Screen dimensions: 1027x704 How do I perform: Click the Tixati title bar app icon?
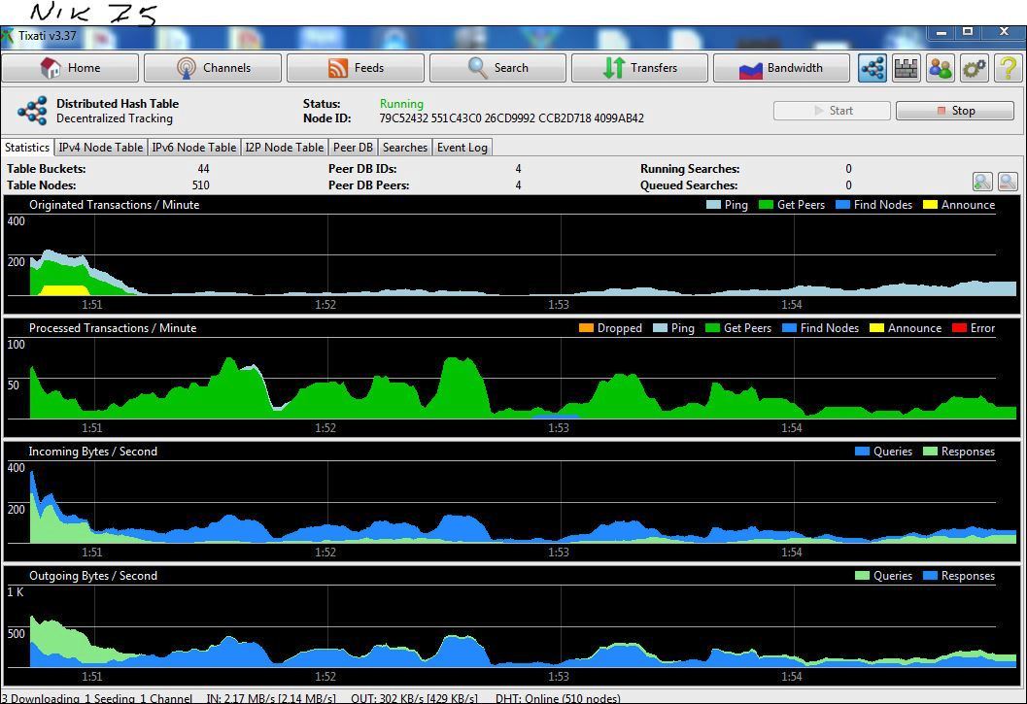coord(7,36)
